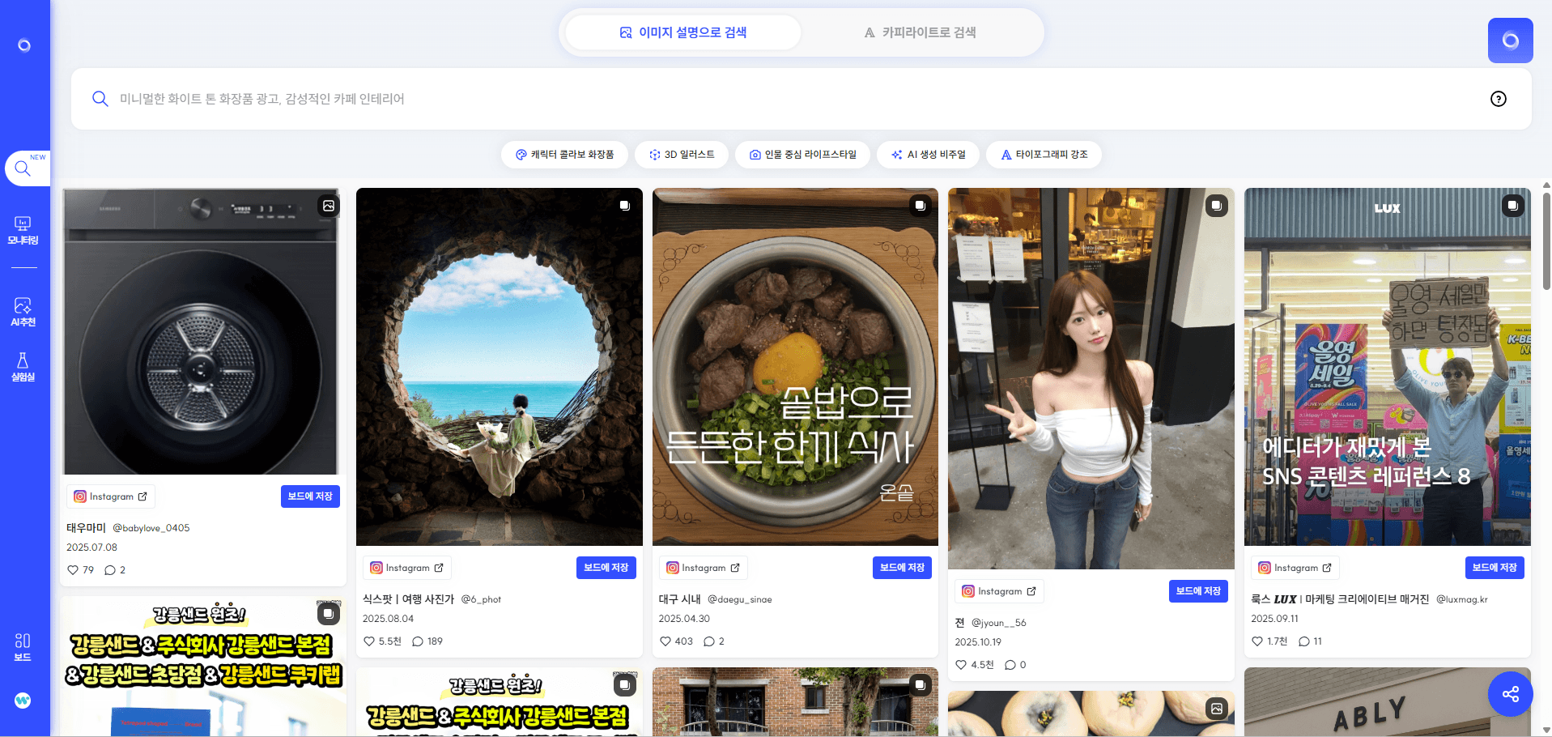Click the blue app logo button at top right

[1510, 40]
